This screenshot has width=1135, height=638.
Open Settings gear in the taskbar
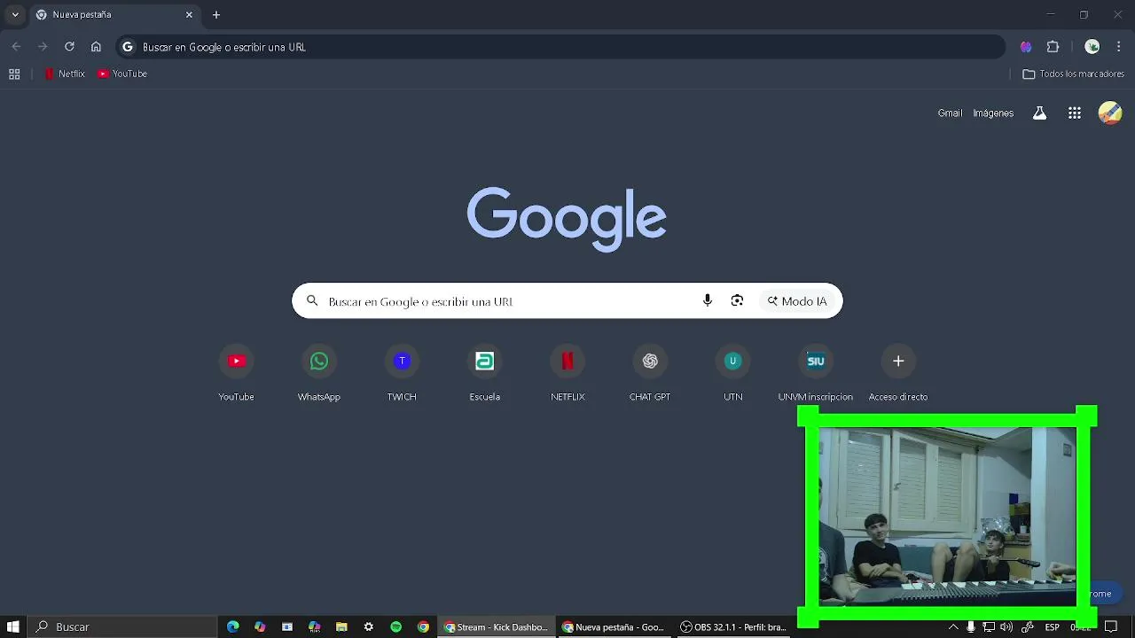[369, 627]
